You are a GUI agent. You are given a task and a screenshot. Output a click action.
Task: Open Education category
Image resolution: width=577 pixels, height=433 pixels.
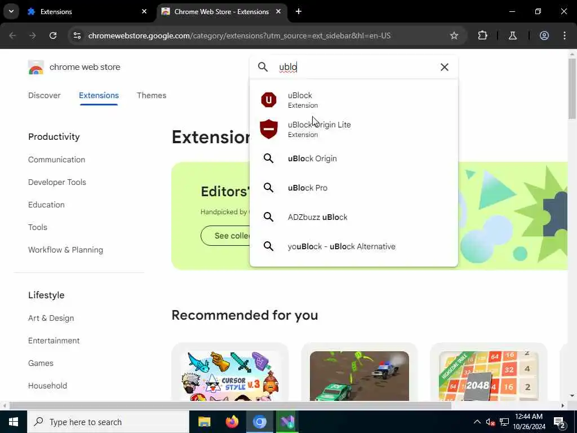point(46,205)
